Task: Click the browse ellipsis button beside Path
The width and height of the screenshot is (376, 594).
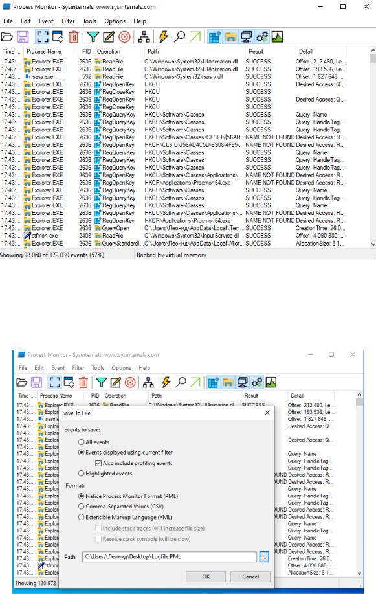Action: (264, 557)
